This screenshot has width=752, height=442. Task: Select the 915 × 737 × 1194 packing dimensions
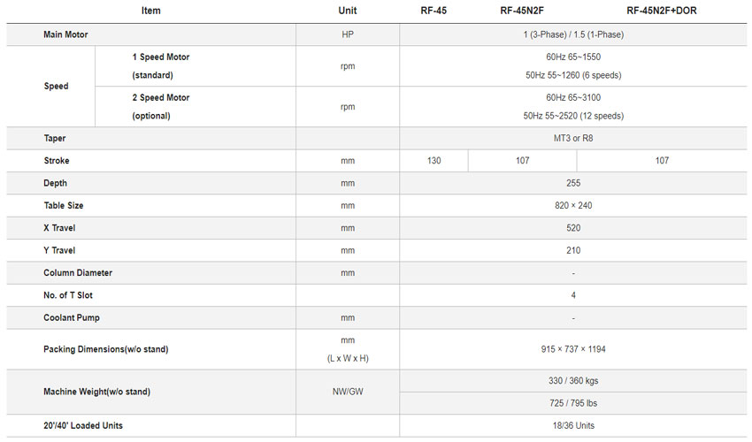(x=573, y=349)
